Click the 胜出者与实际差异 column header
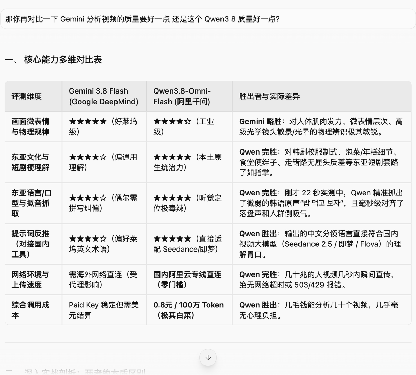This screenshot has width=416, height=375. (322, 96)
